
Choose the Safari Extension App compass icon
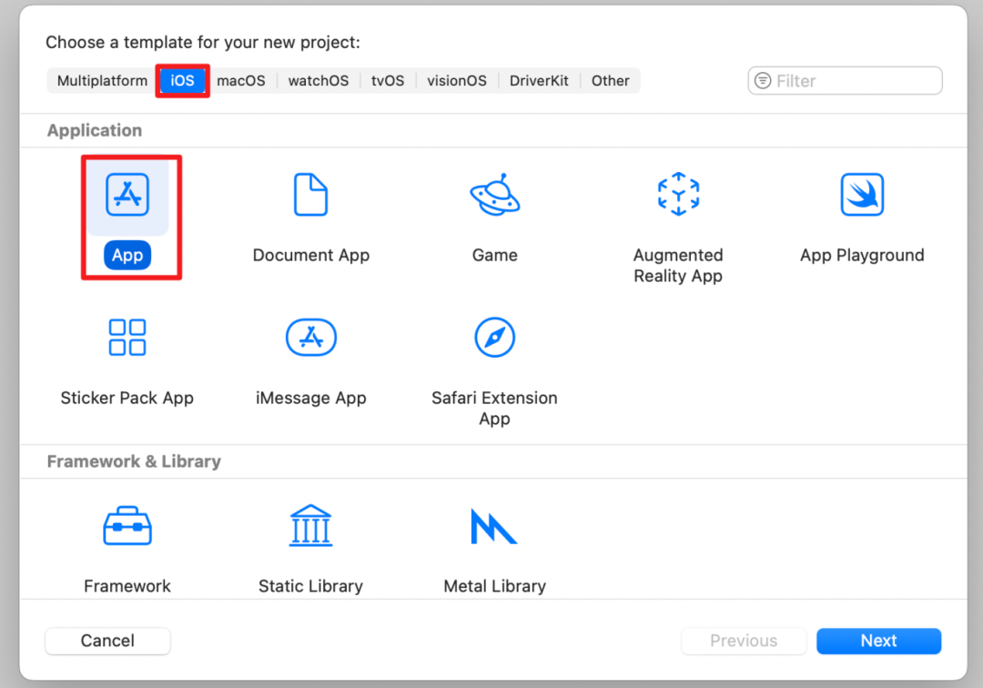(494, 337)
